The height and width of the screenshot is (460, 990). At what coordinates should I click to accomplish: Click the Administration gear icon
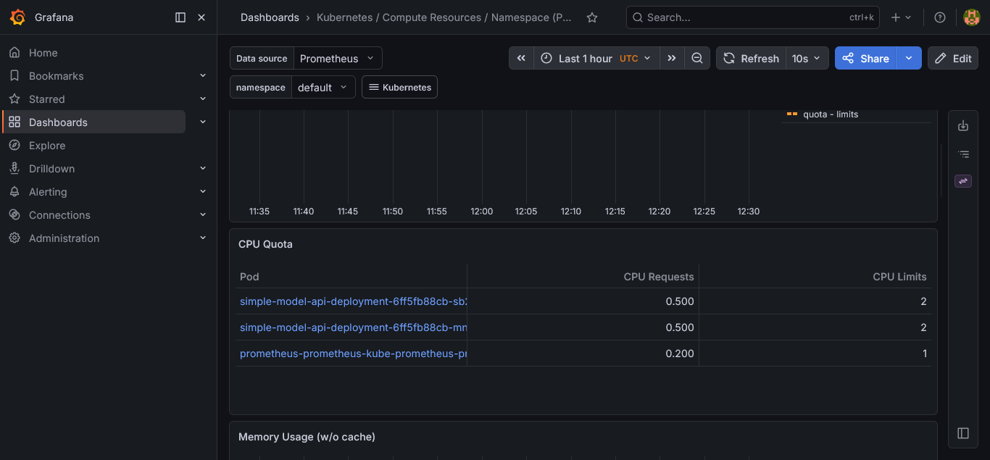(x=14, y=238)
